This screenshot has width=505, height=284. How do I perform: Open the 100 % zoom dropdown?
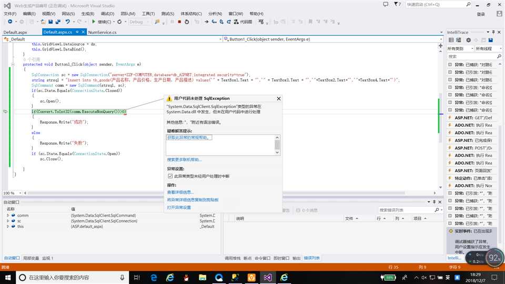(x=12, y=193)
